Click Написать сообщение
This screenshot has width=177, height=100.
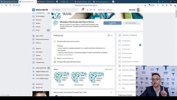(x=129, y=35)
